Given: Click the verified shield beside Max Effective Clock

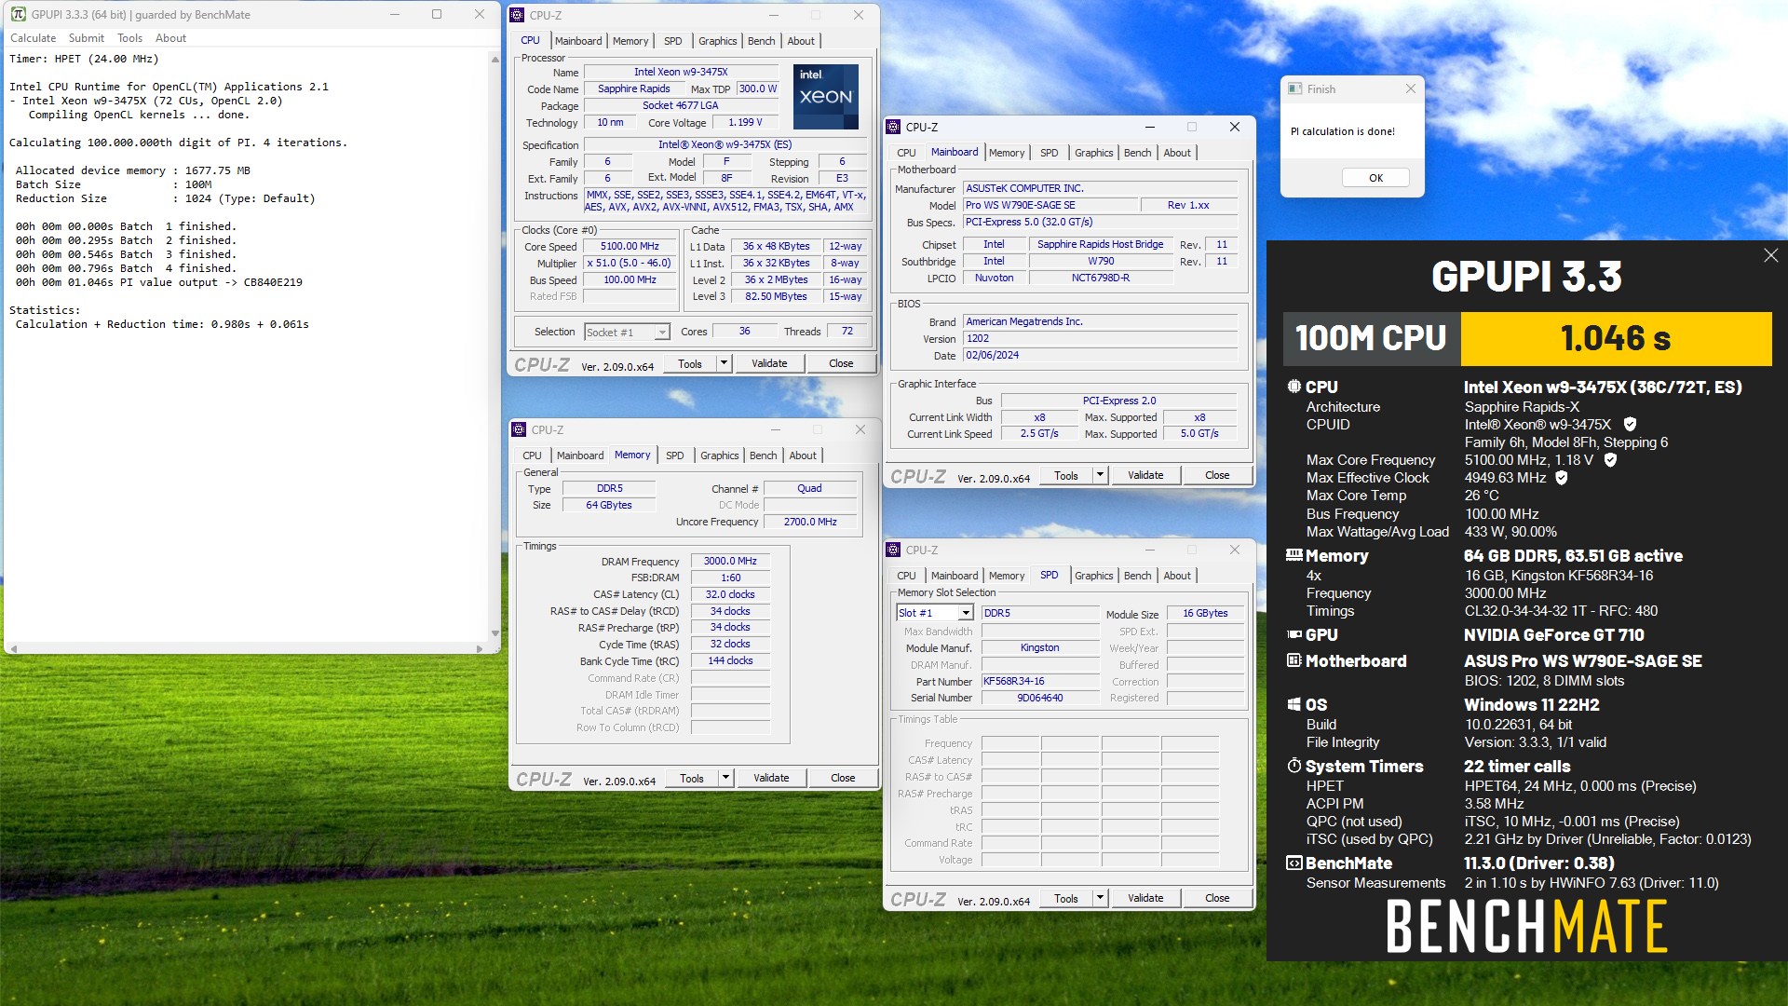Looking at the screenshot, I should click(1562, 477).
